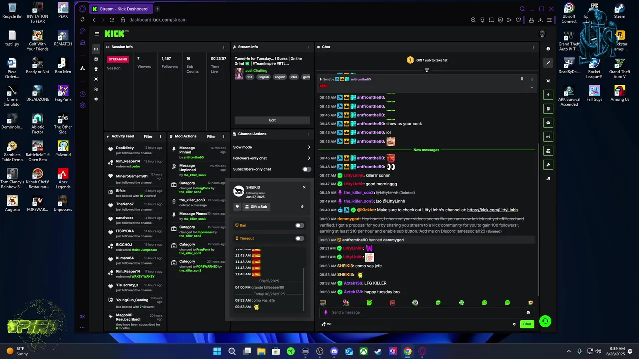Click the green headset support button
This screenshot has height=359, width=639.
coord(545,322)
